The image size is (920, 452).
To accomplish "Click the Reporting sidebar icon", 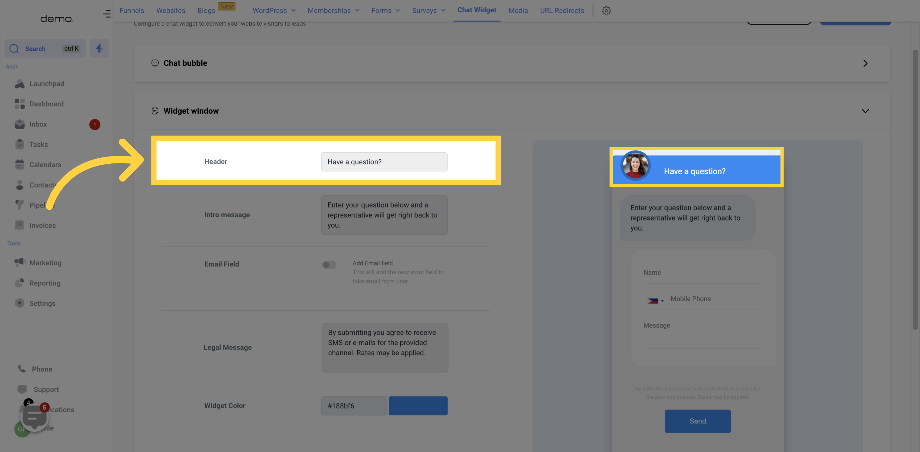I will 19,283.
